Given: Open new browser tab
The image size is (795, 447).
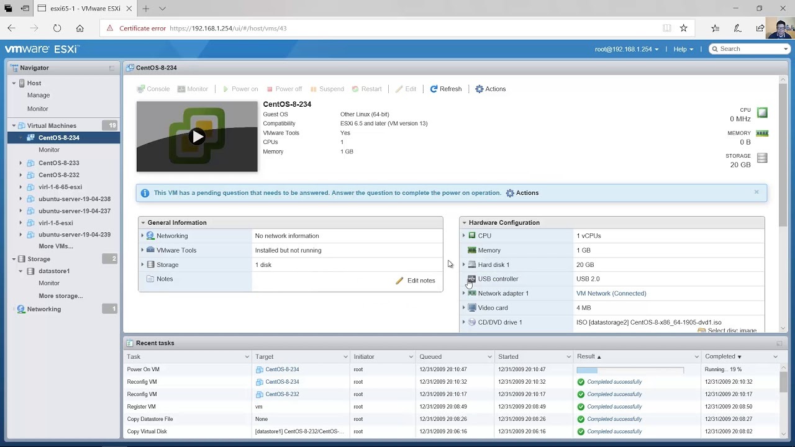Looking at the screenshot, I should [146, 9].
